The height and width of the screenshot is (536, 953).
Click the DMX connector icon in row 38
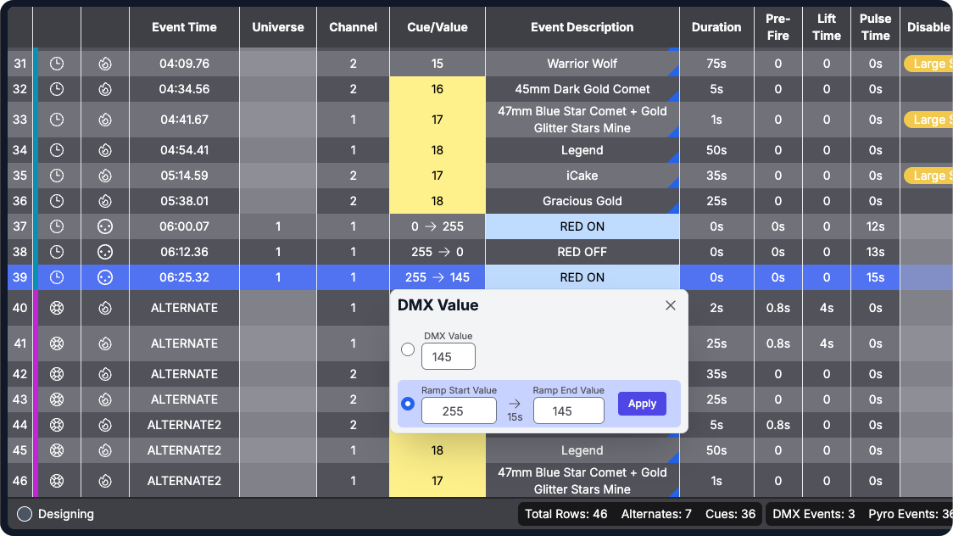pos(105,252)
